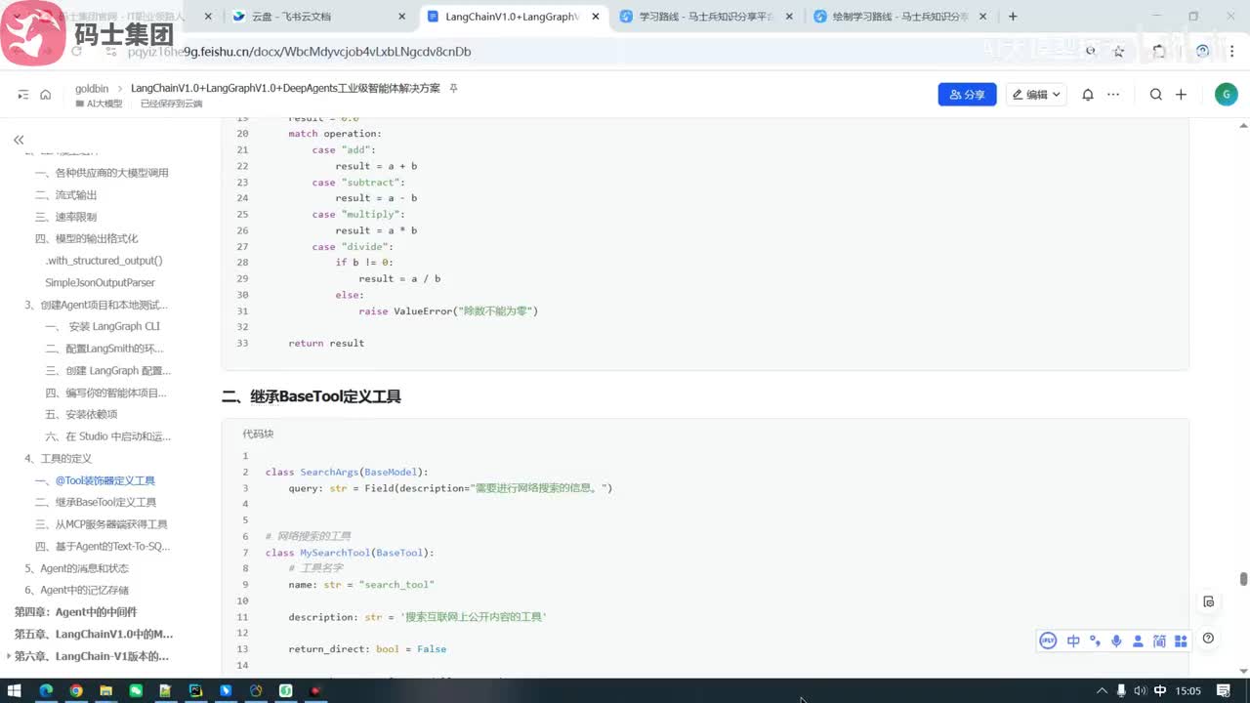This screenshot has height=703, width=1250.
Task: Open taskbar volume control
Action: (1140, 690)
